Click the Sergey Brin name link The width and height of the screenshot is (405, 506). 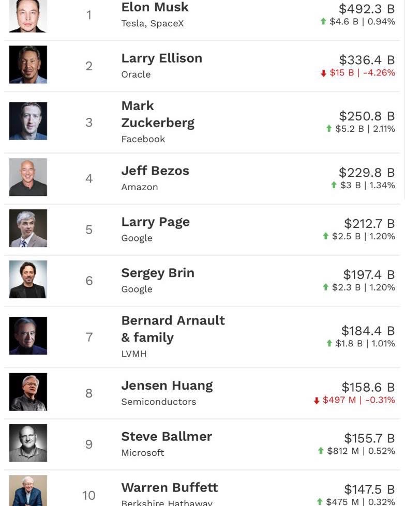click(x=157, y=273)
